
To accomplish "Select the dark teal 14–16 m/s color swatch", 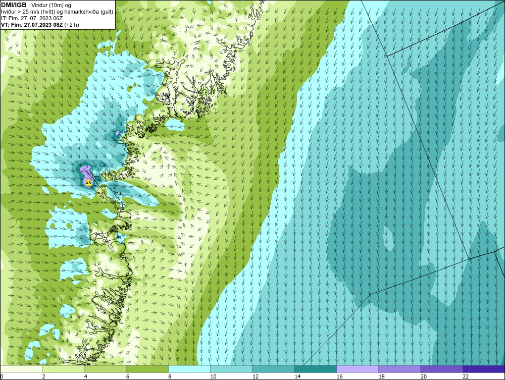I will pos(315,369).
